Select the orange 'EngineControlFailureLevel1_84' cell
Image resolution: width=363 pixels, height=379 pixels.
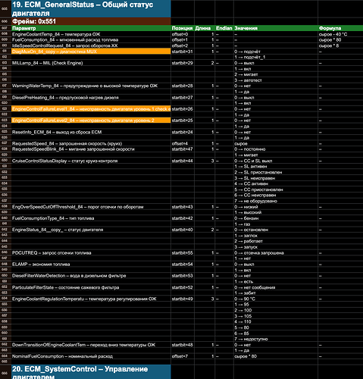tap(91, 109)
